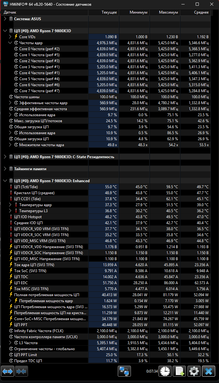Collapse the ЦП [#0]: AMD Ryzen 7 9800X3D group
219x383 pixels.
[5, 31]
